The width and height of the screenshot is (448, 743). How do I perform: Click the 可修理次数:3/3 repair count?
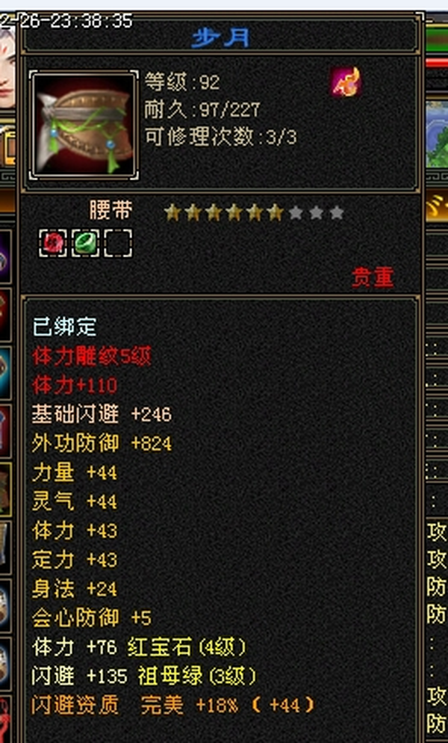[x=221, y=138]
